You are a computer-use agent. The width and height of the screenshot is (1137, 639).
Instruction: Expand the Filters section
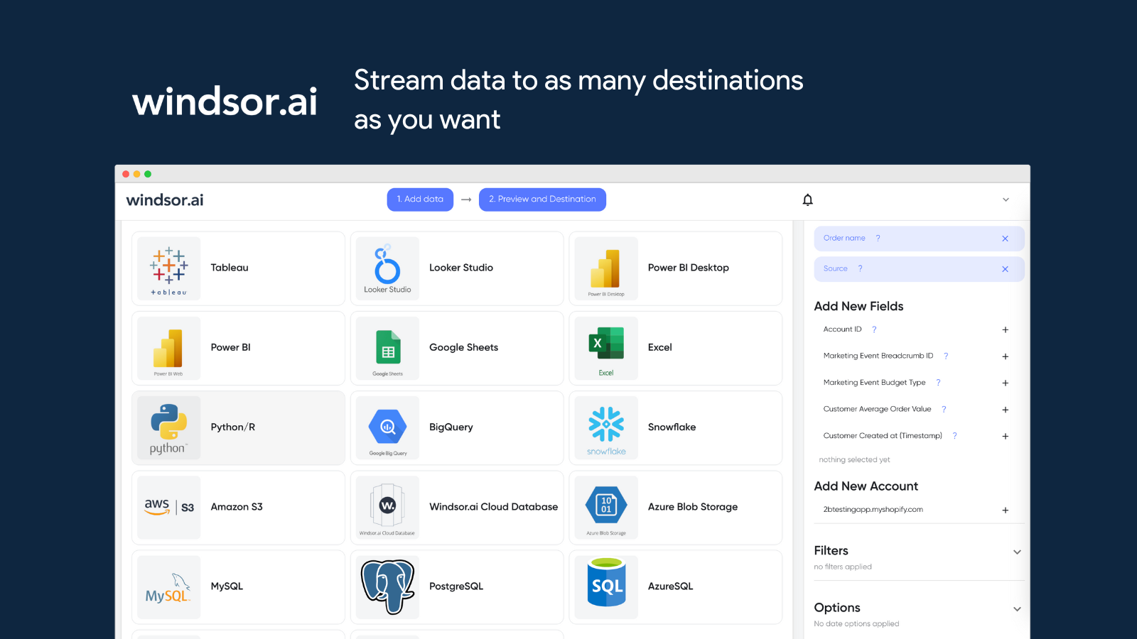(1018, 552)
